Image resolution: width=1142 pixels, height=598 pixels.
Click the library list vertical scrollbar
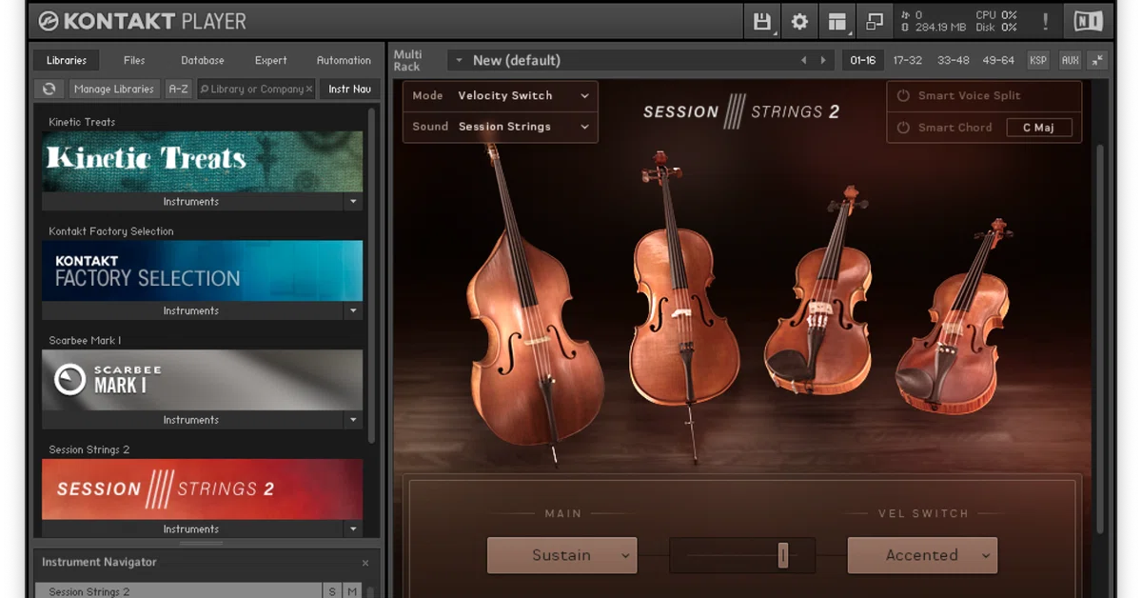371,274
